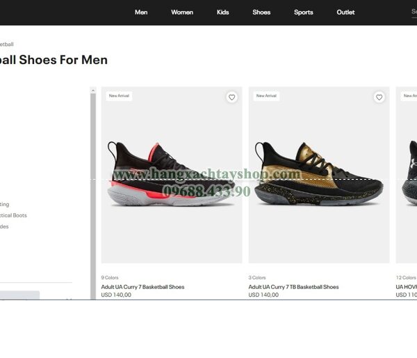
Task: Click the New Arrival badge on second product
Action: click(266, 95)
